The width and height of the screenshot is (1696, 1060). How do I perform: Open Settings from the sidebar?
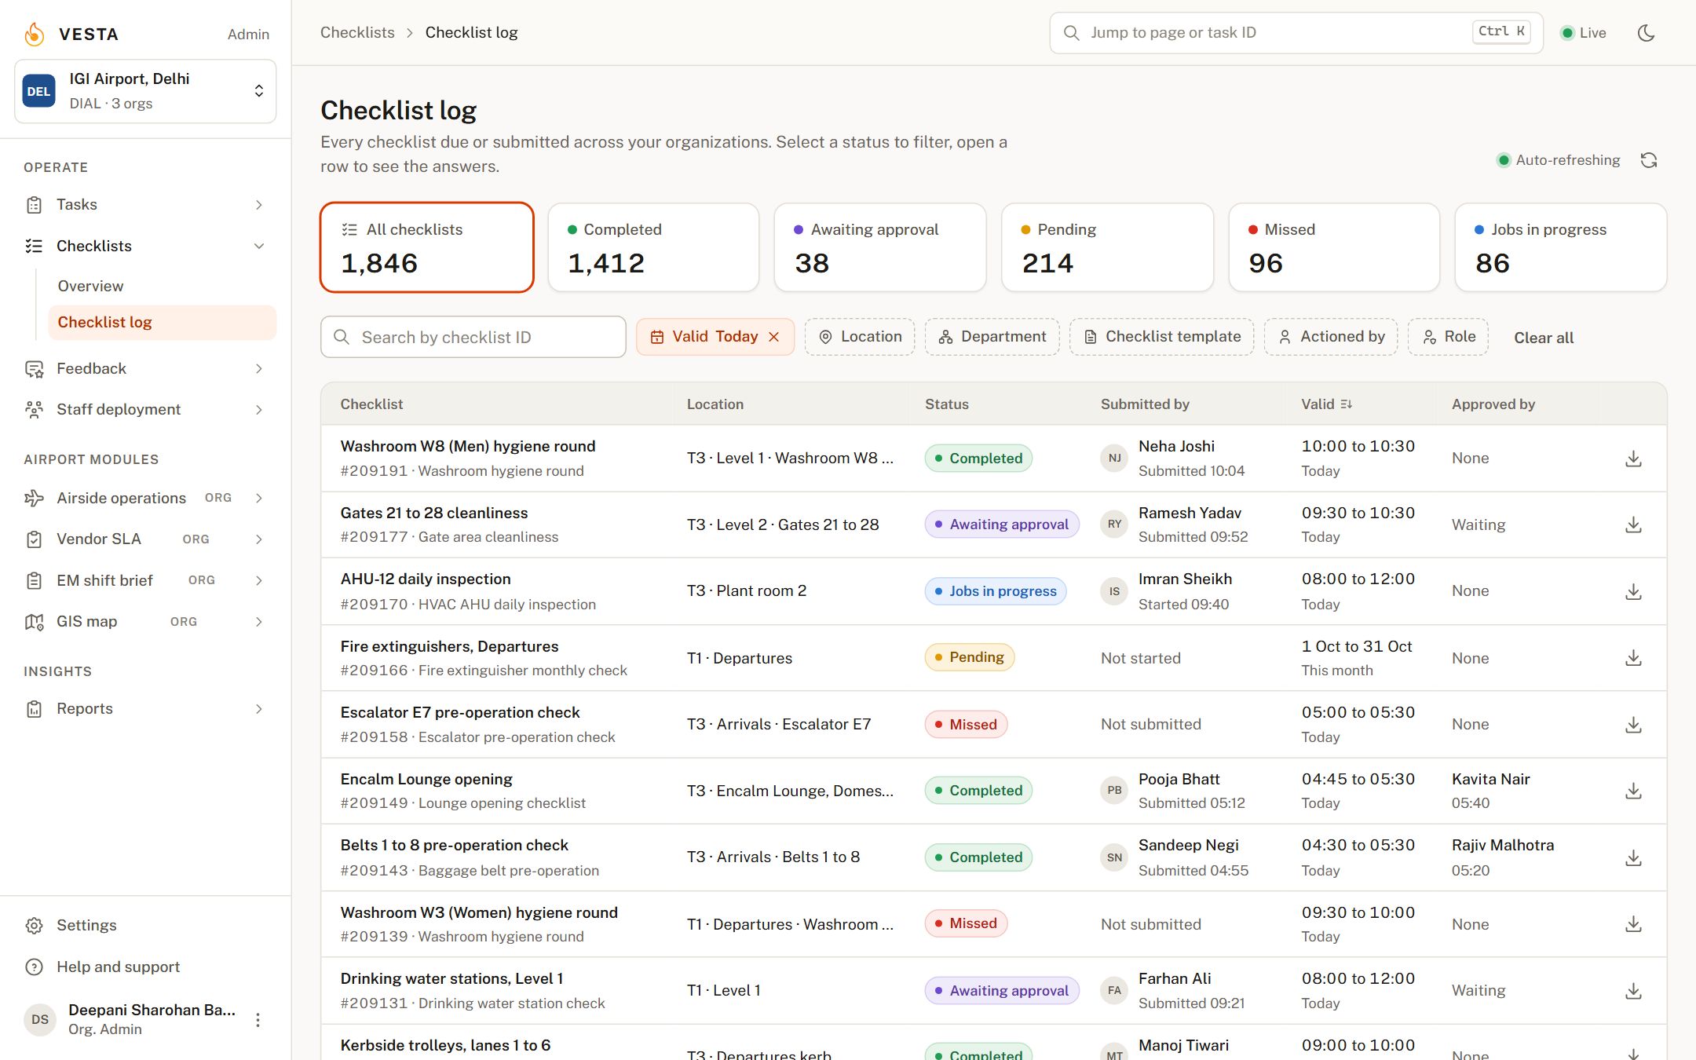145,925
